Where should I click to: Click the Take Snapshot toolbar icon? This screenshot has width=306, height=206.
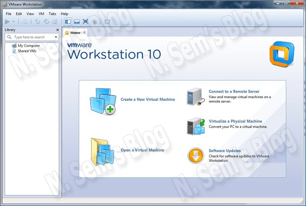tap(37, 22)
